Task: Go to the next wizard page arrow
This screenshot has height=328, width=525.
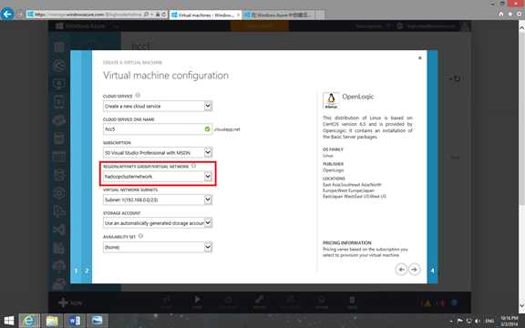Action: (x=414, y=270)
